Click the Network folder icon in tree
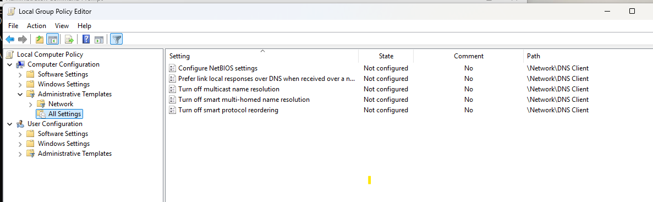Image resolution: width=653 pixels, height=202 pixels. coord(41,104)
